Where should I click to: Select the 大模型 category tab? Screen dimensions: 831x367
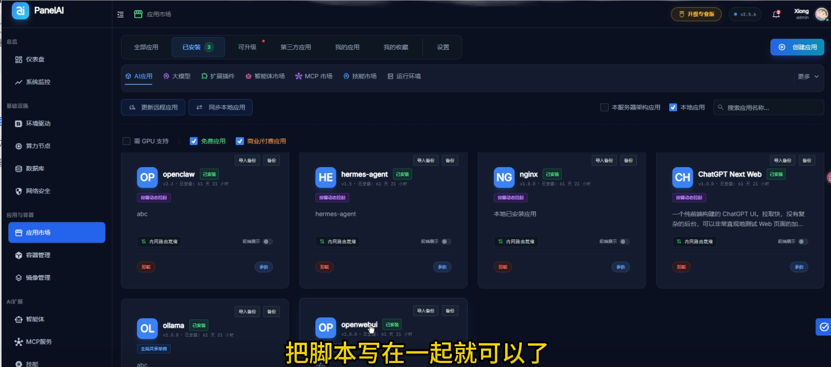pyautogui.click(x=177, y=76)
